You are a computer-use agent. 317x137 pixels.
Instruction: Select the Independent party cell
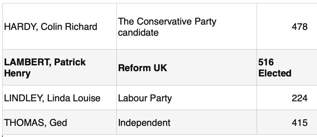187,122
